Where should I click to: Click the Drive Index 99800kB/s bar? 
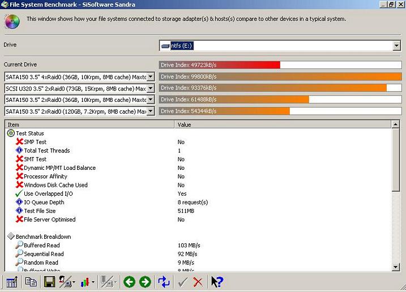(280, 76)
